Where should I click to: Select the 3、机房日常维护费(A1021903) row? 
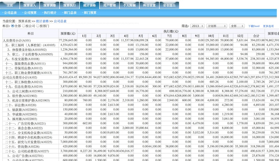tap(29, 101)
